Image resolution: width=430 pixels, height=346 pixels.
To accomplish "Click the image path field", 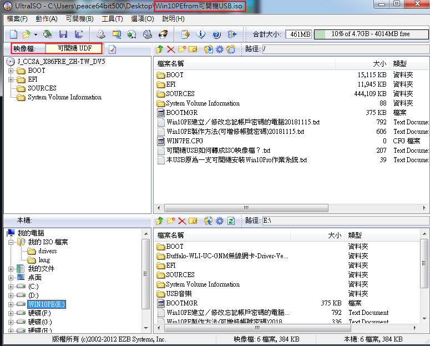I will pos(346,49).
